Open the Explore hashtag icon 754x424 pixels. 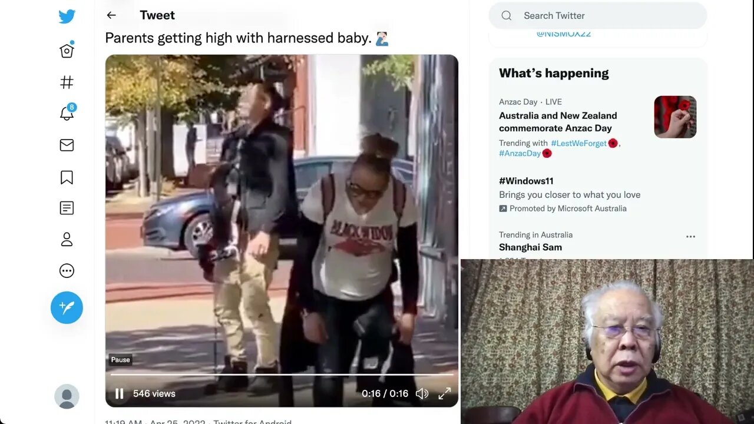tap(67, 82)
